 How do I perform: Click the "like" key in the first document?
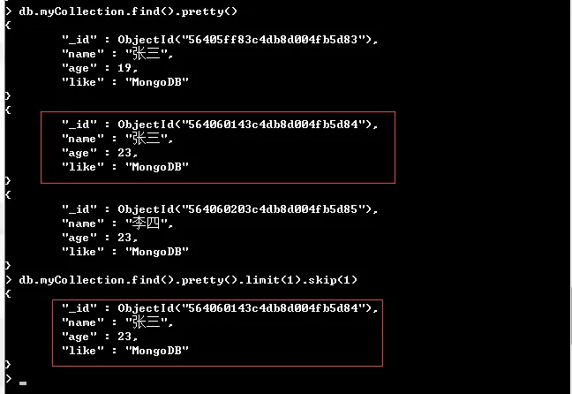pyautogui.click(x=82, y=82)
